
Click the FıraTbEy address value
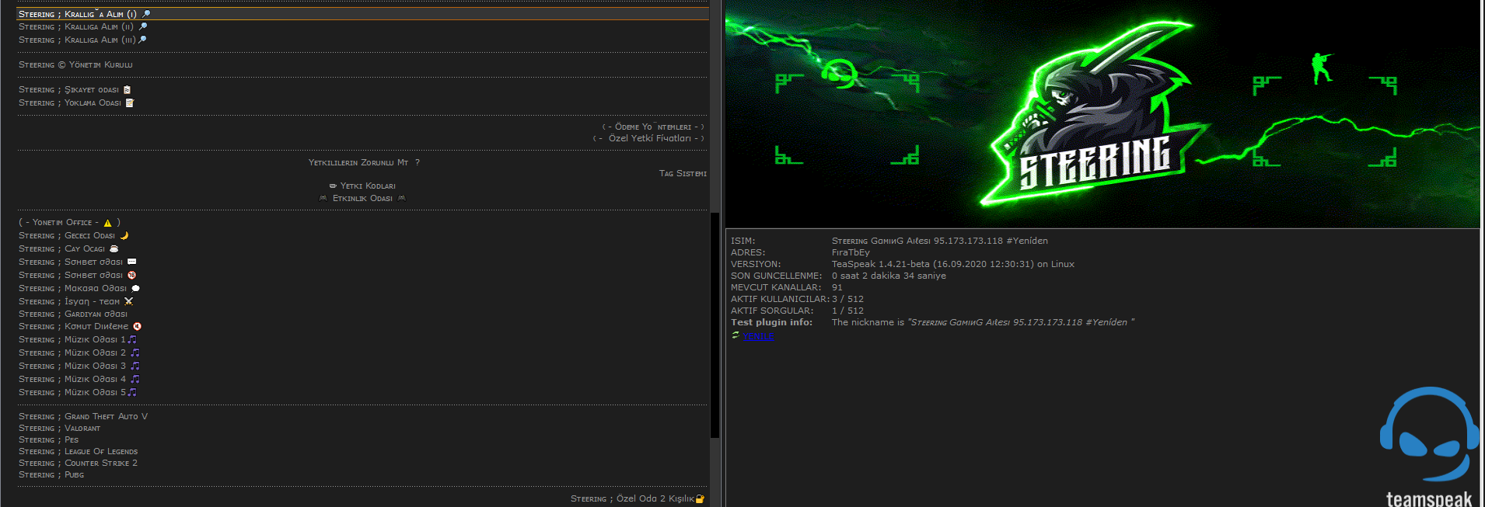[851, 253]
